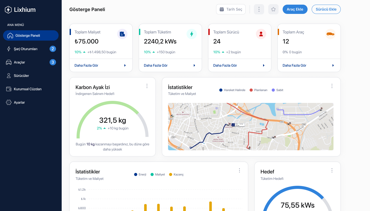Click the calendar icon in Tarih Seç
Image resolution: width=370 pixels, height=211 pixels.
click(222, 9)
